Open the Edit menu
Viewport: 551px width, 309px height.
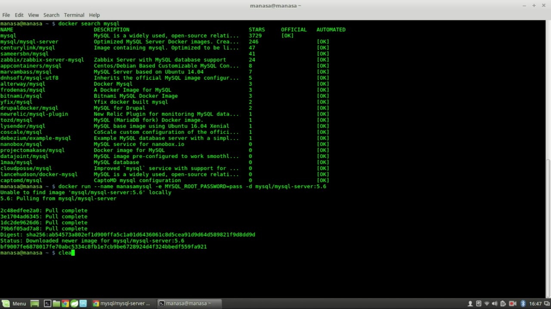19,15
